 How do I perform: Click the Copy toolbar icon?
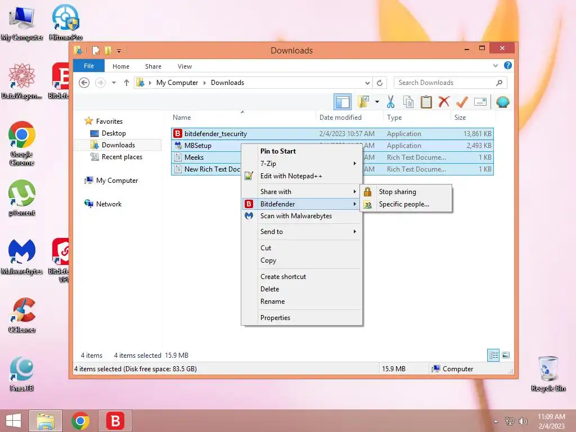pos(408,102)
